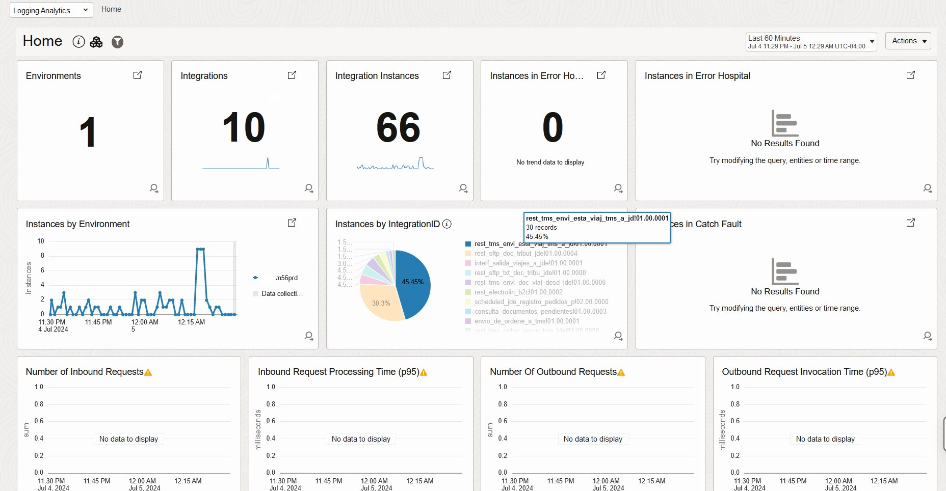Open the Logging Analytics service dropdown

tap(51, 10)
